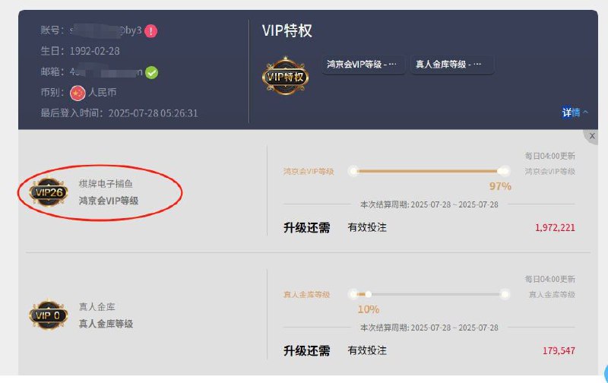Click the 棋牌电子捕鱼 category text

click(106, 184)
